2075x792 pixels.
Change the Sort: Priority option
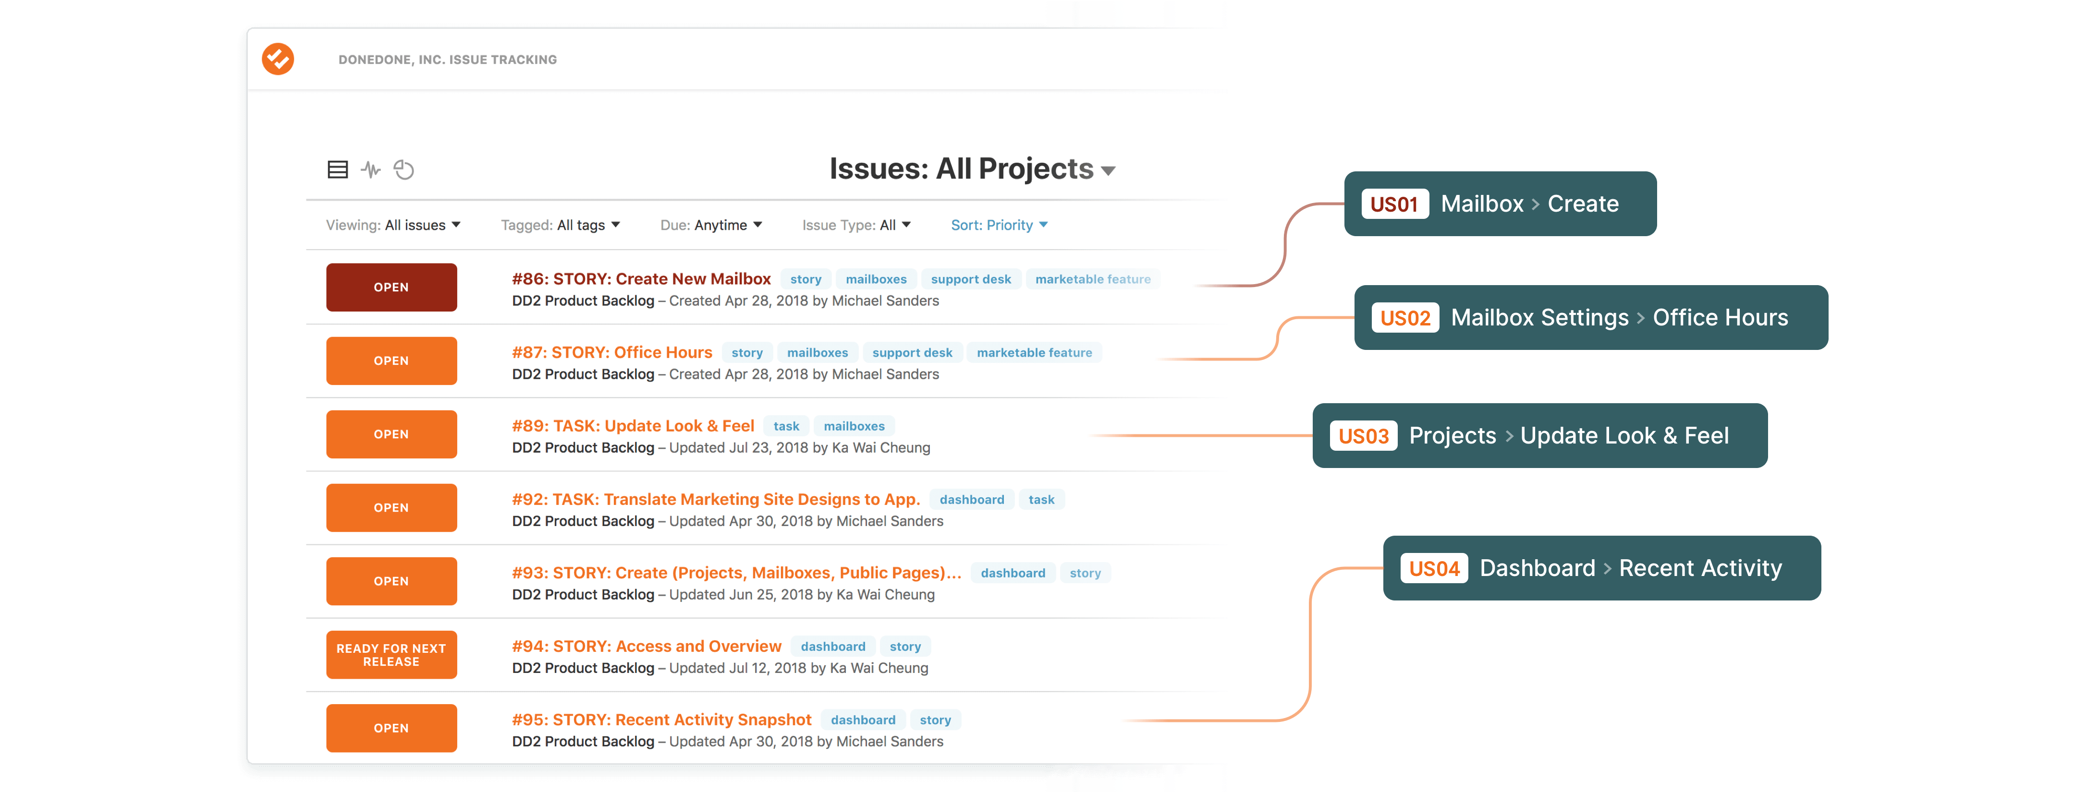pos(999,225)
